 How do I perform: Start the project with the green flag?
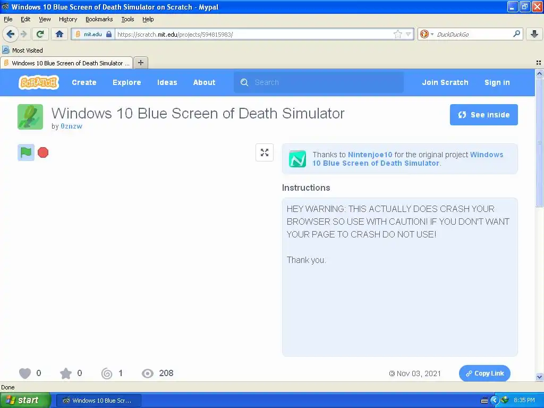26,152
